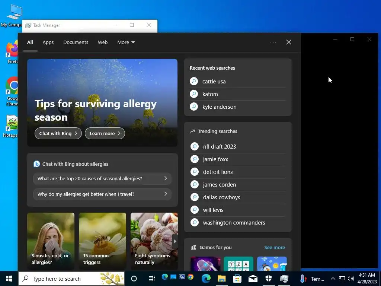Open the Google Chrome desktop shortcut
This screenshot has height=286, width=381.
(x=12, y=92)
